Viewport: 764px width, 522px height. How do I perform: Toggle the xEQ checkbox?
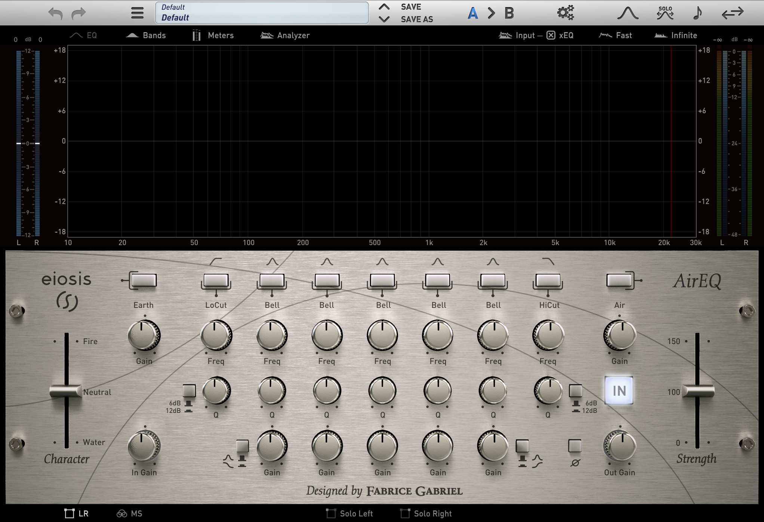(551, 35)
